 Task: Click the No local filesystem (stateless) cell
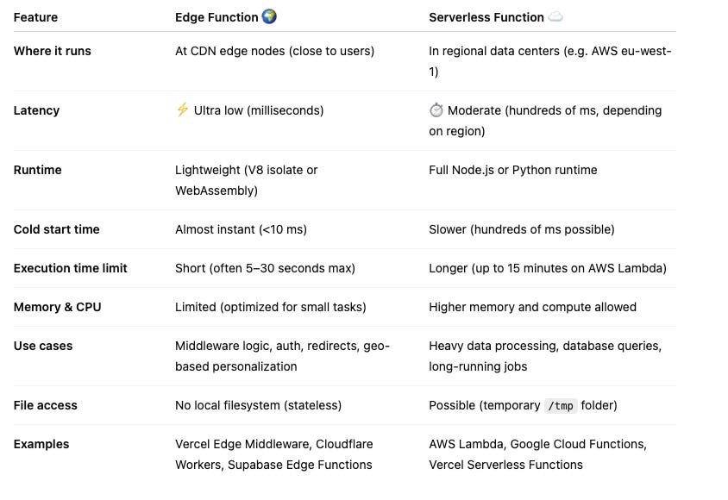259,405
